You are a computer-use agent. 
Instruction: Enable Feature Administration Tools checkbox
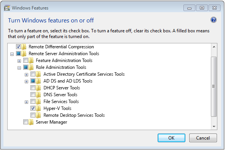click(26, 60)
